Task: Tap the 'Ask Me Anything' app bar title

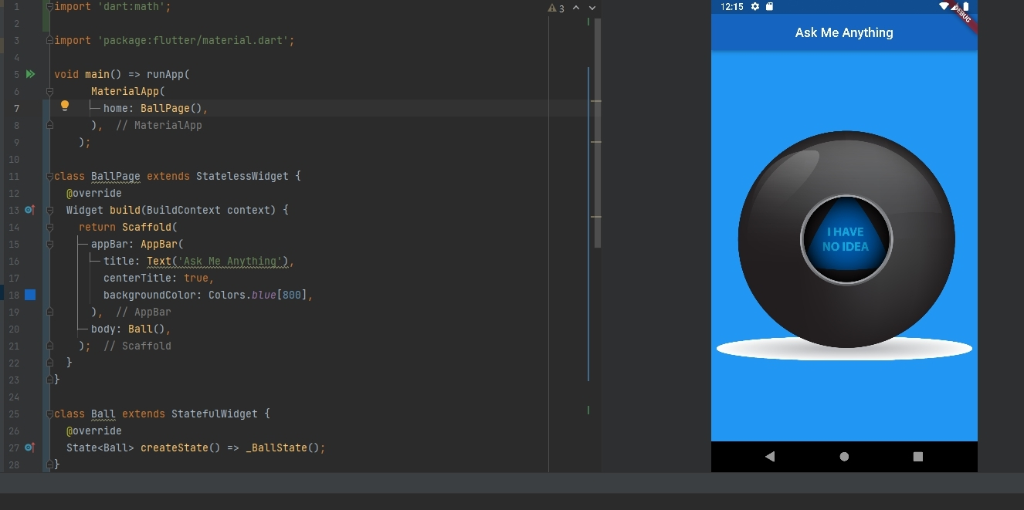Action: [844, 32]
